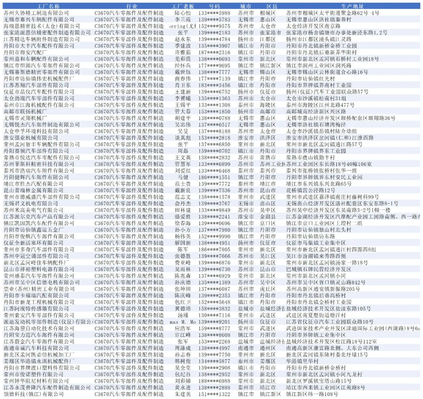Screen dimensions: 423x399
Task: Select cell '常州钟华阻尼材料有限公司'
Action: pyautogui.click(x=36, y=381)
